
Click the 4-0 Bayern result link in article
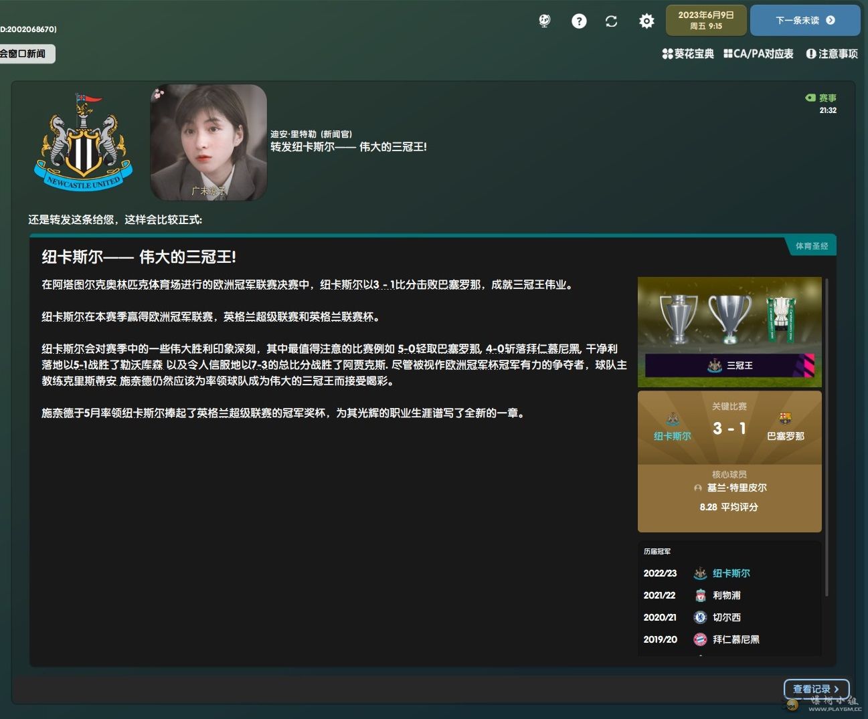(x=533, y=349)
